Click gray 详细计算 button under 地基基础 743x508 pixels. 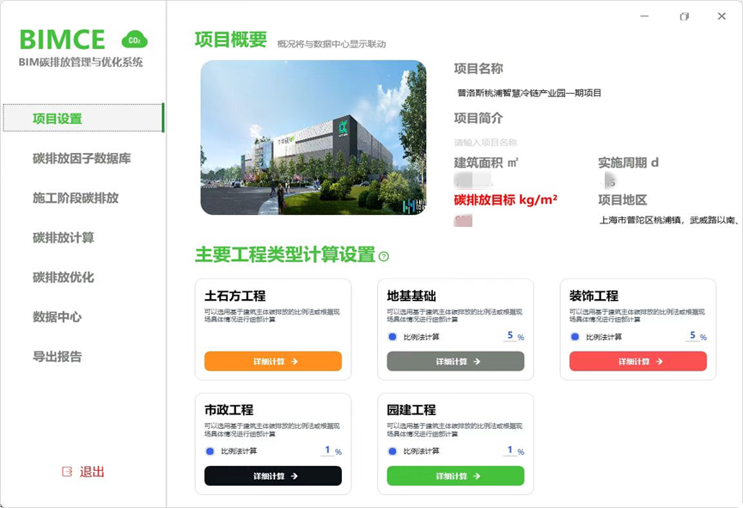coord(455,361)
